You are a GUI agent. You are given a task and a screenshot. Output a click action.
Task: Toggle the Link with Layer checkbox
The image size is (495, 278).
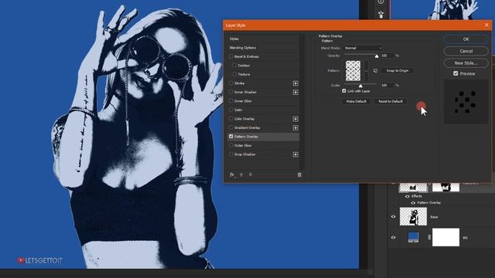pos(344,91)
